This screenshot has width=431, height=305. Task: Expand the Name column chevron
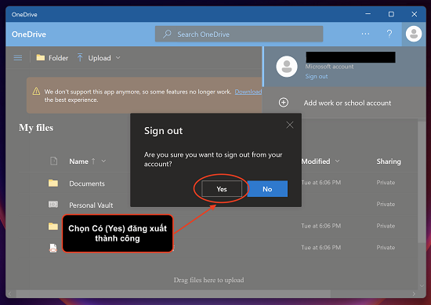click(x=103, y=162)
